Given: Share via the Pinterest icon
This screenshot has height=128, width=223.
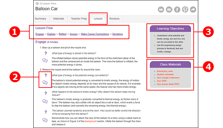Looking at the screenshot, I should point(185,10).
